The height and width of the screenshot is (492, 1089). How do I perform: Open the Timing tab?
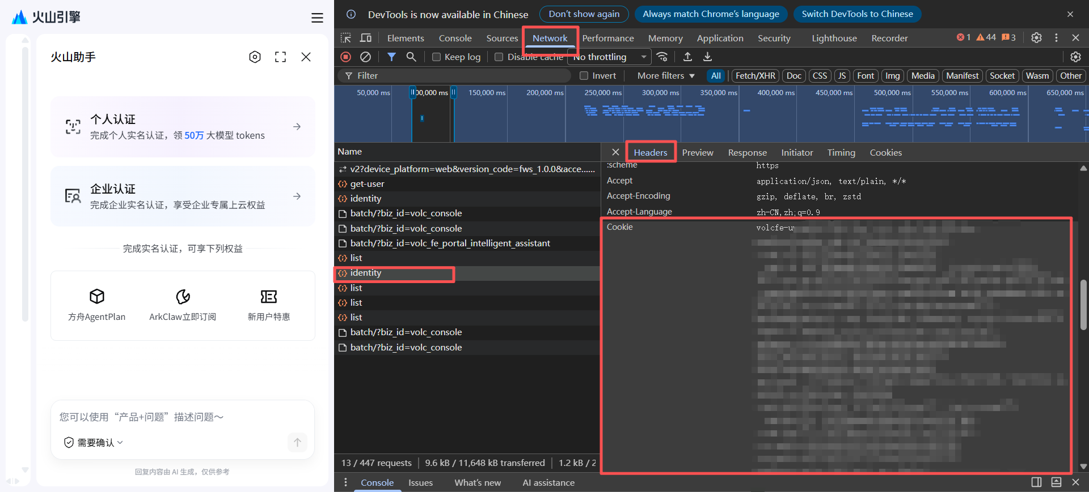coord(841,152)
